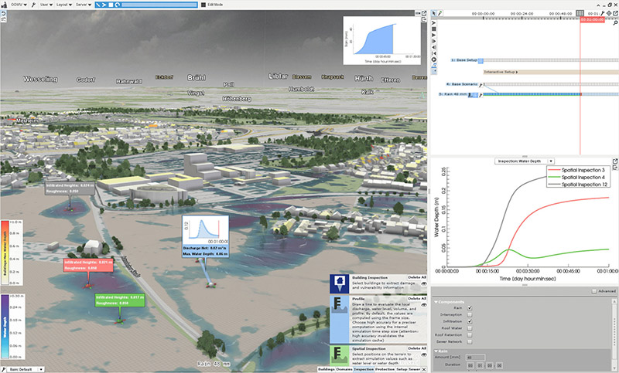The image size is (619, 373).
Task: Click Spatial Inspection 12 legend entry
Action: [x=578, y=185]
